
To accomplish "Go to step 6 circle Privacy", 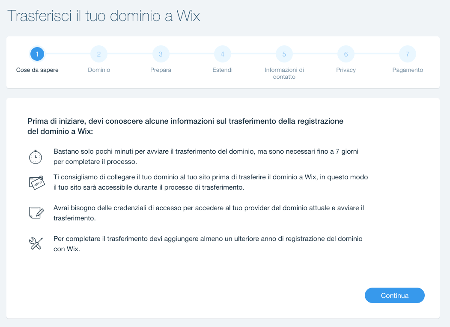I will point(346,54).
